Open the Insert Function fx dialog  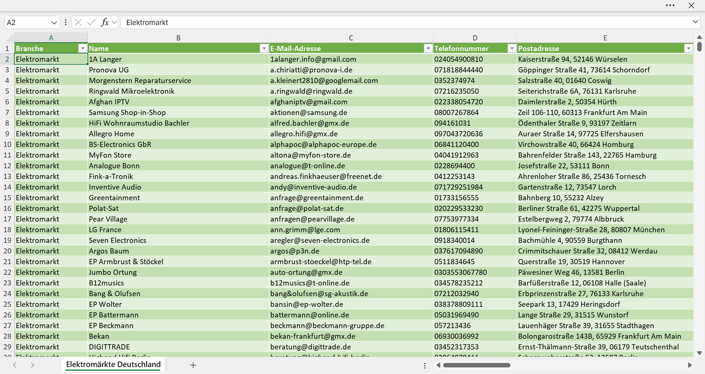click(x=104, y=22)
